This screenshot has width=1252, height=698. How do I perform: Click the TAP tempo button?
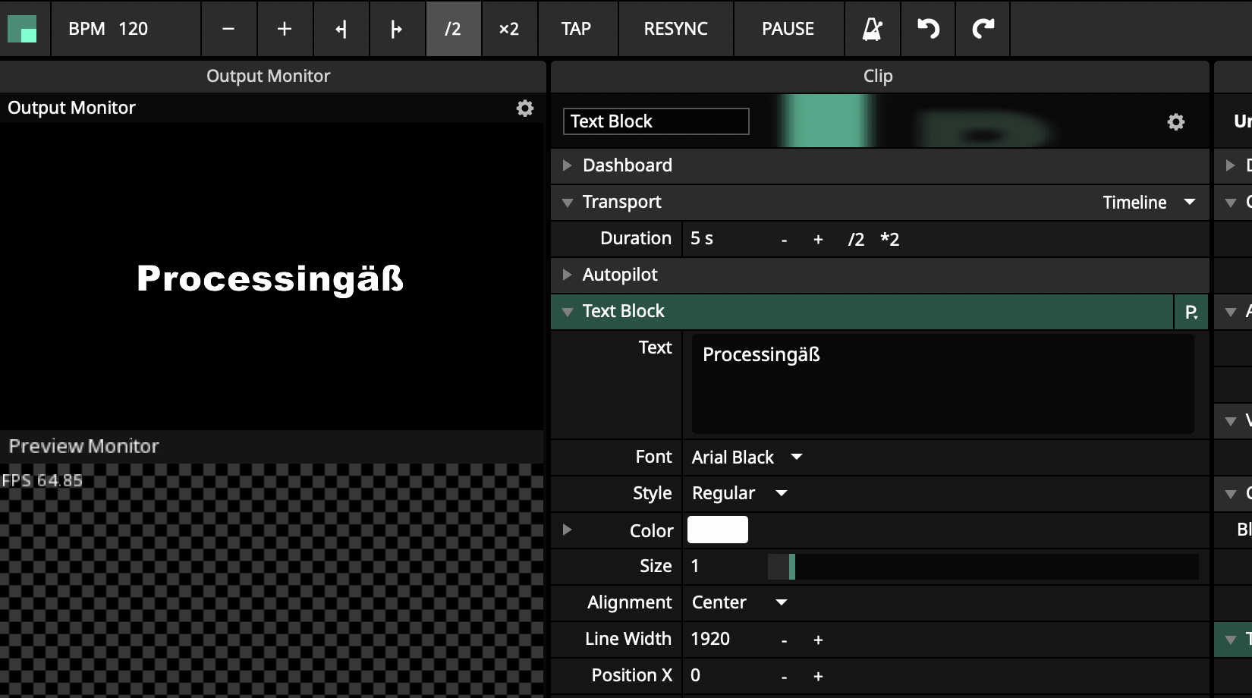576,29
